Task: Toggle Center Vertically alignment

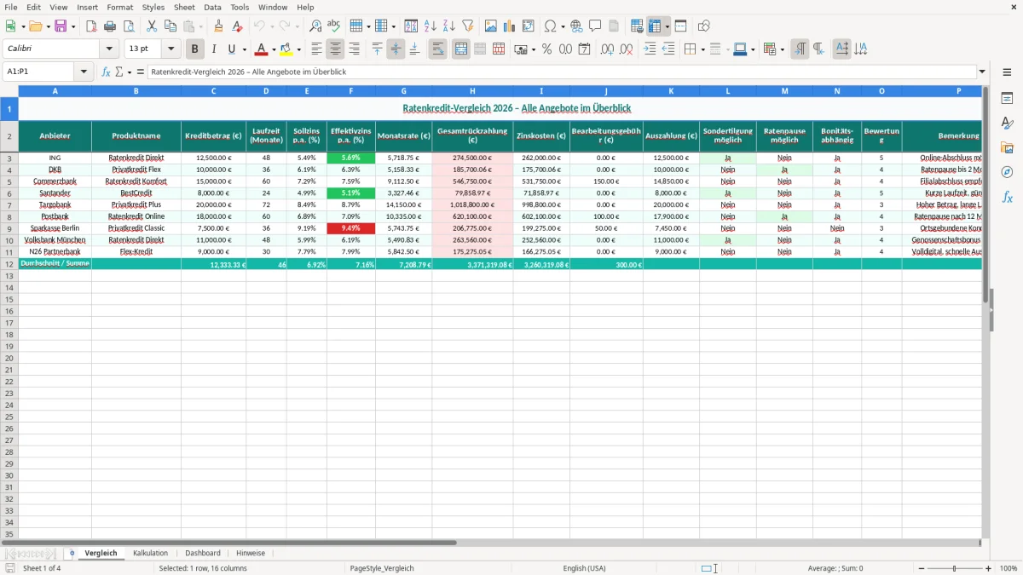Action: pyautogui.click(x=396, y=49)
